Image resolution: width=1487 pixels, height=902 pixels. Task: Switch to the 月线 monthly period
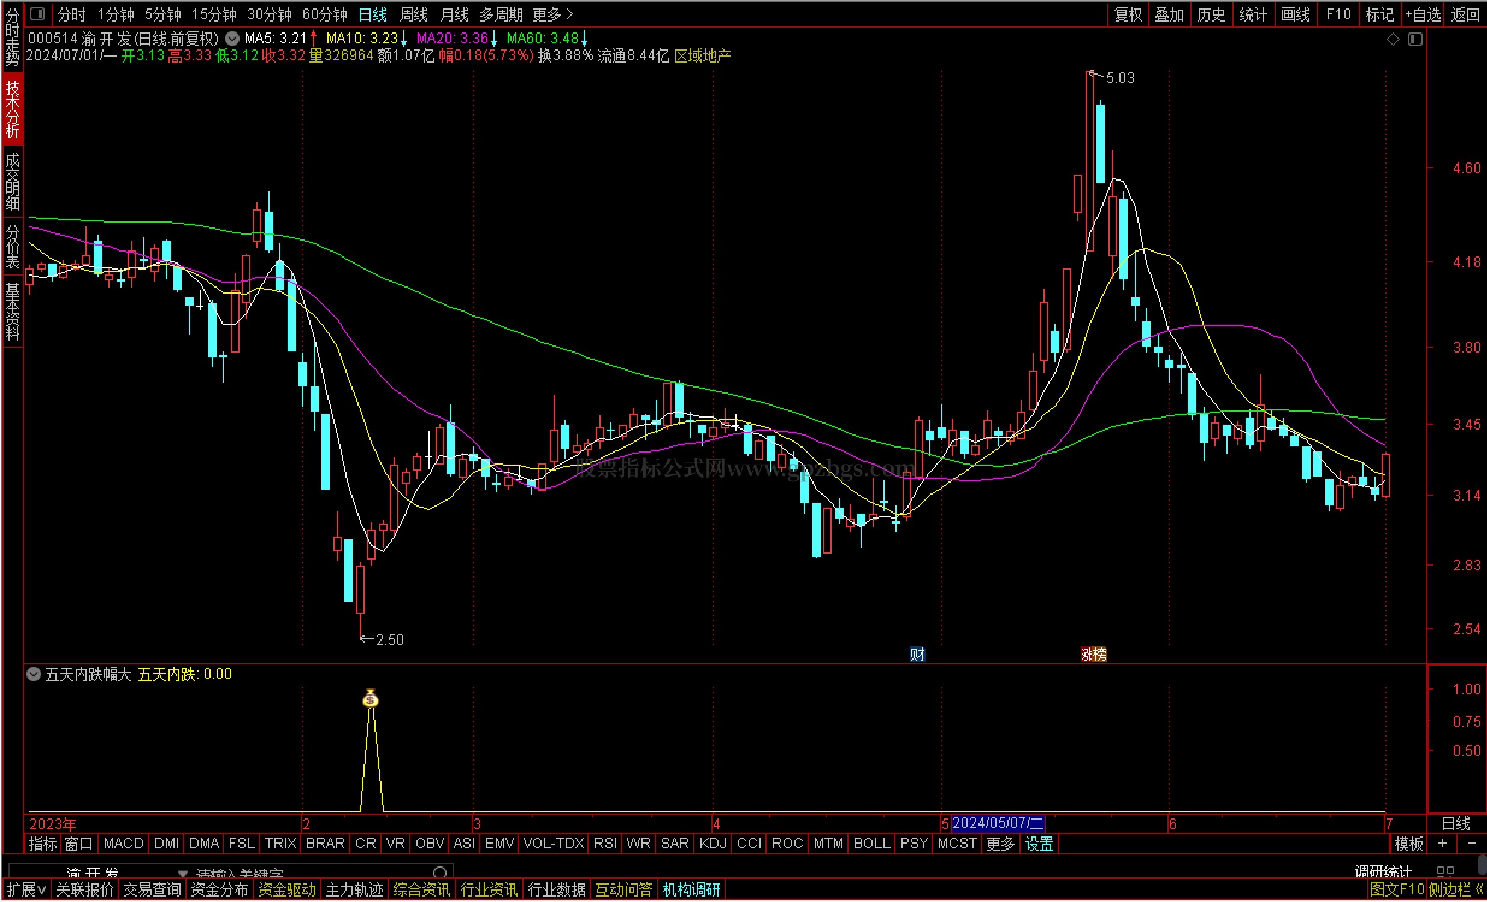click(x=454, y=14)
